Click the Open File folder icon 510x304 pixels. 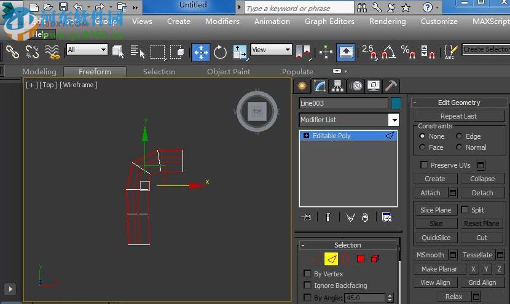[x=48, y=7]
